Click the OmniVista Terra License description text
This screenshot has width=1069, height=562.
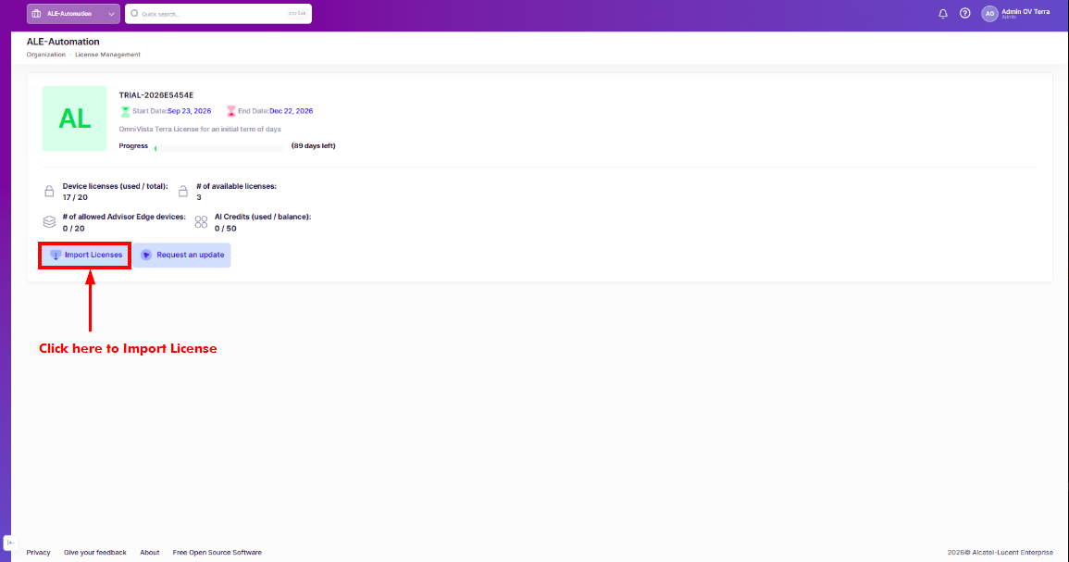(200, 129)
